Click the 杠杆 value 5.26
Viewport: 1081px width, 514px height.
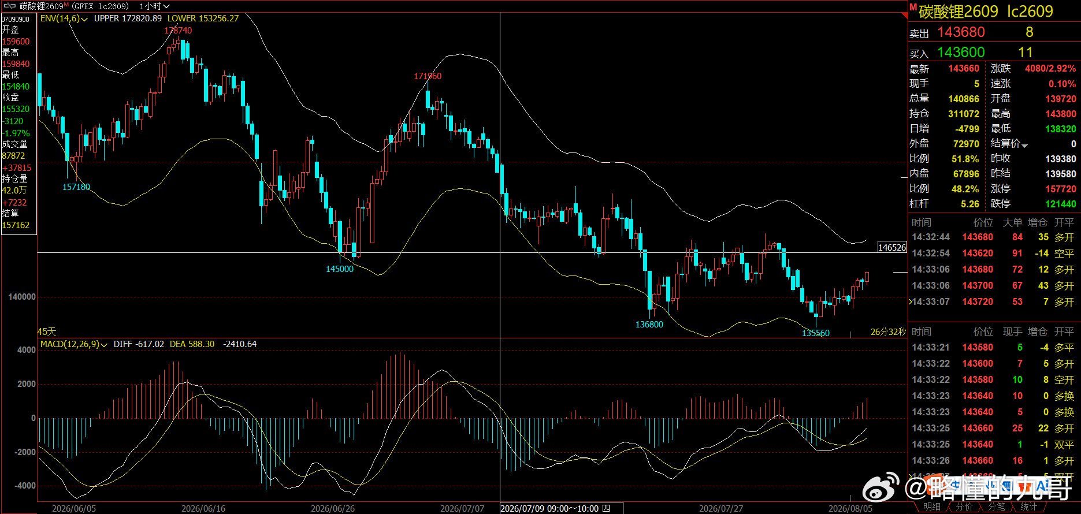click(970, 204)
